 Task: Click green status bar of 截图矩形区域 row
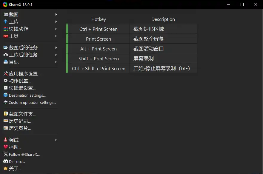click(67, 29)
